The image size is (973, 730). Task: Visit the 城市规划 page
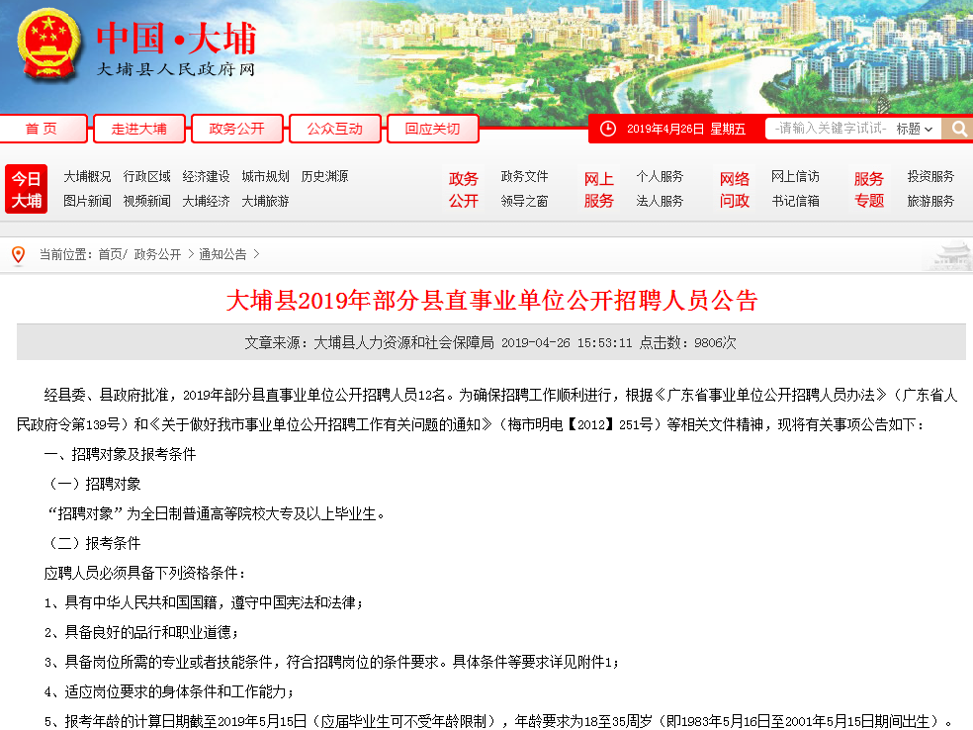point(263,176)
